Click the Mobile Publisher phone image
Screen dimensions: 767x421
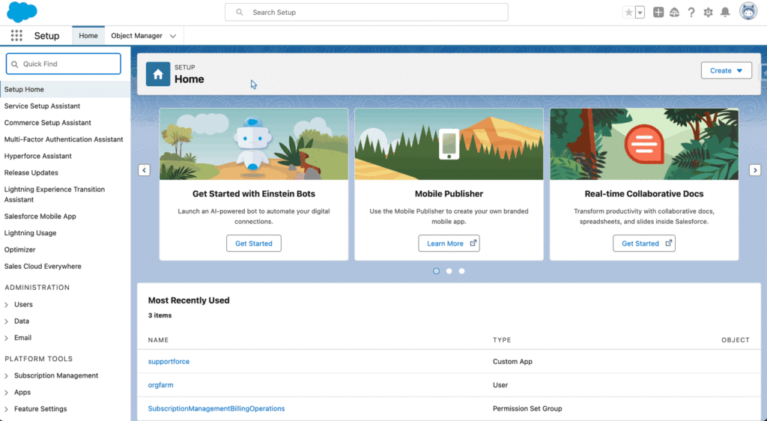(449, 145)
